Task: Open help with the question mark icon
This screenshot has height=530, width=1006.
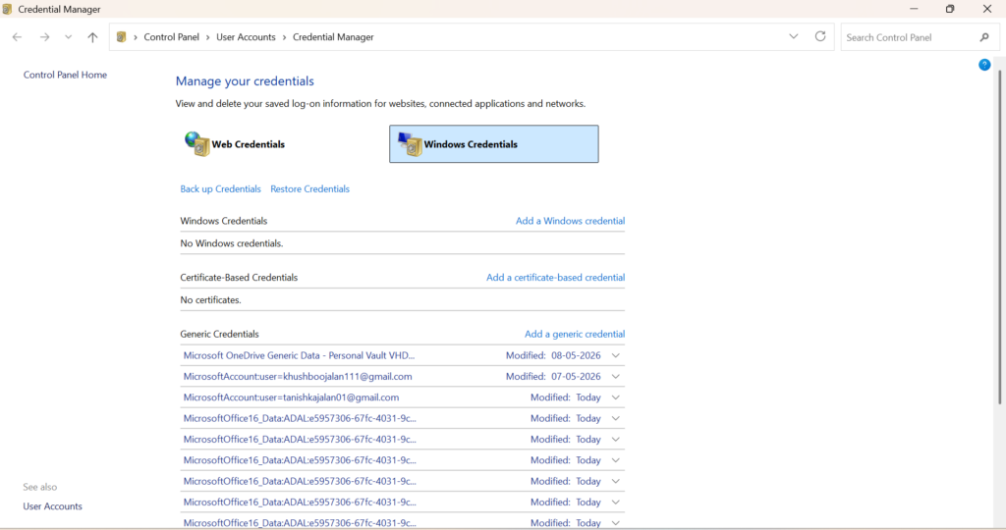Action: click(984, 65)
